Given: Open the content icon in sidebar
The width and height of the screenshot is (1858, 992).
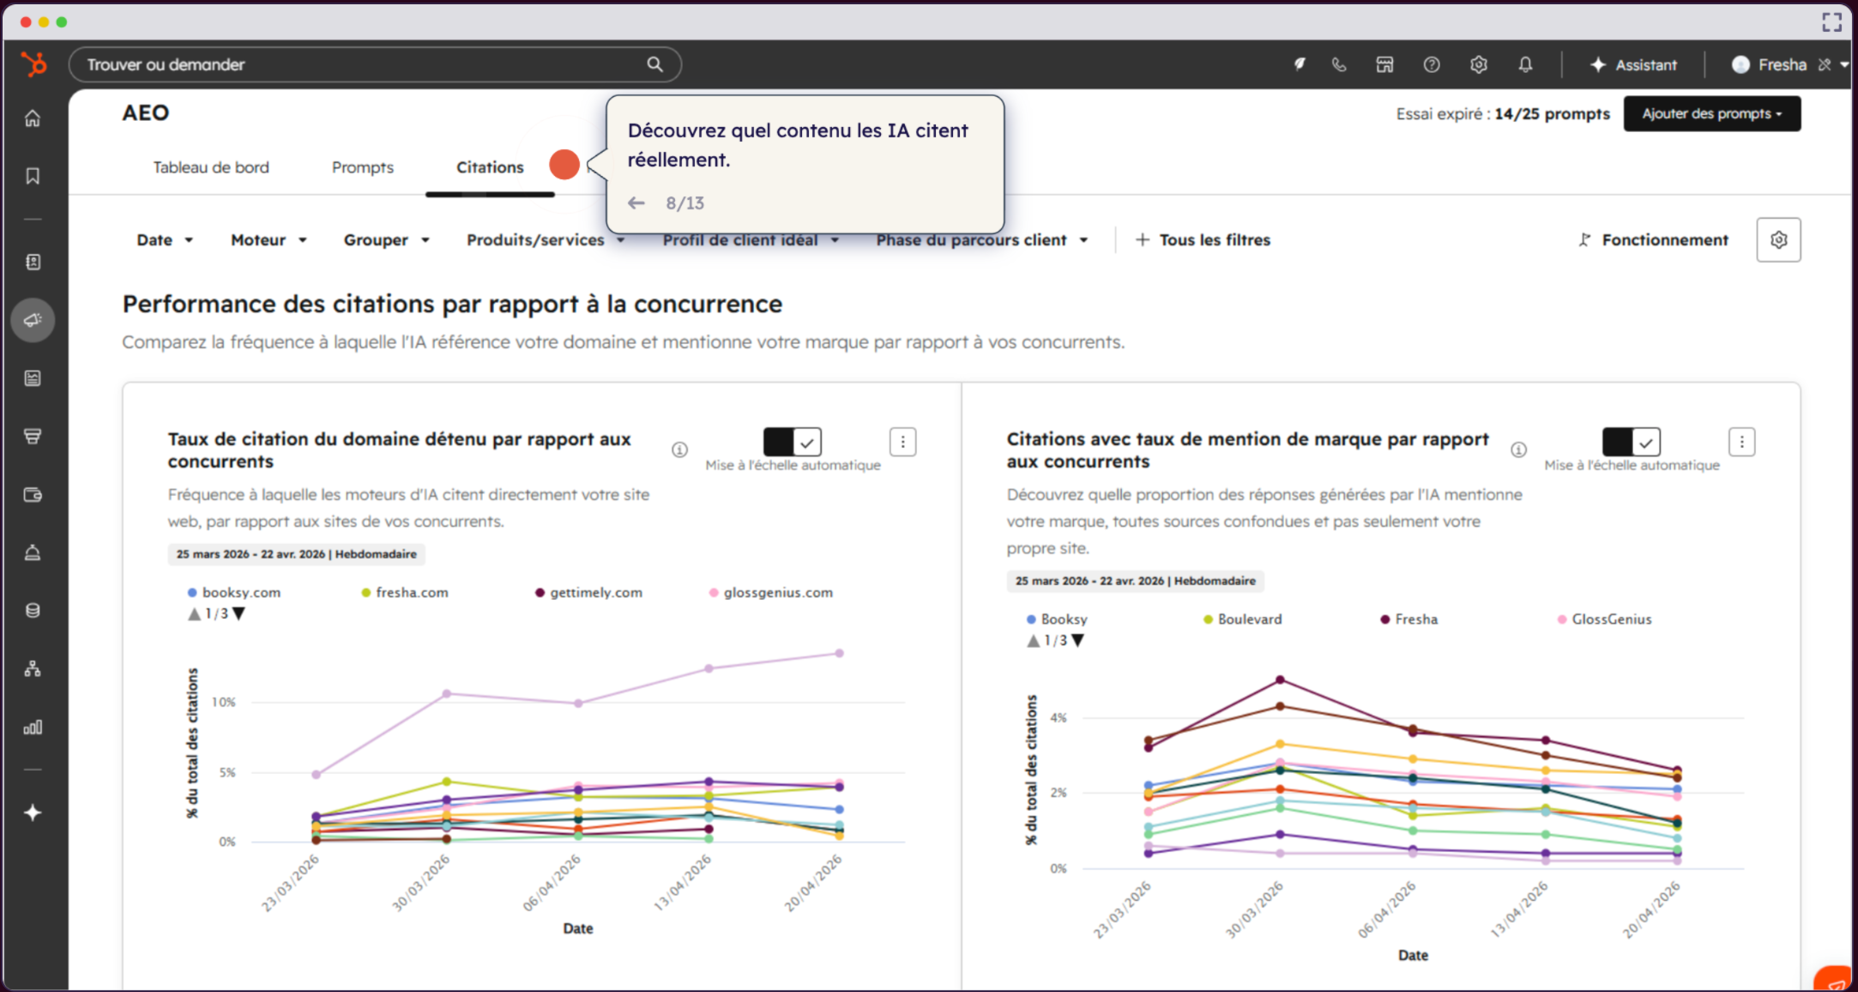Looking at the screenshot, I should tap(33, 378).
